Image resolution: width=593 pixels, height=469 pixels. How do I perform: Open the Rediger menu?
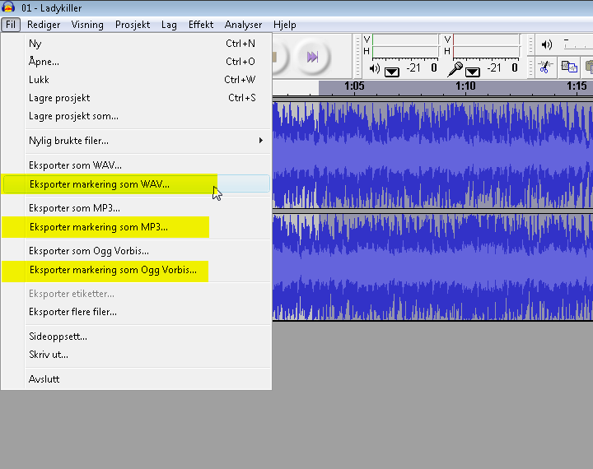pyautogui.click(x=44, y=25)
